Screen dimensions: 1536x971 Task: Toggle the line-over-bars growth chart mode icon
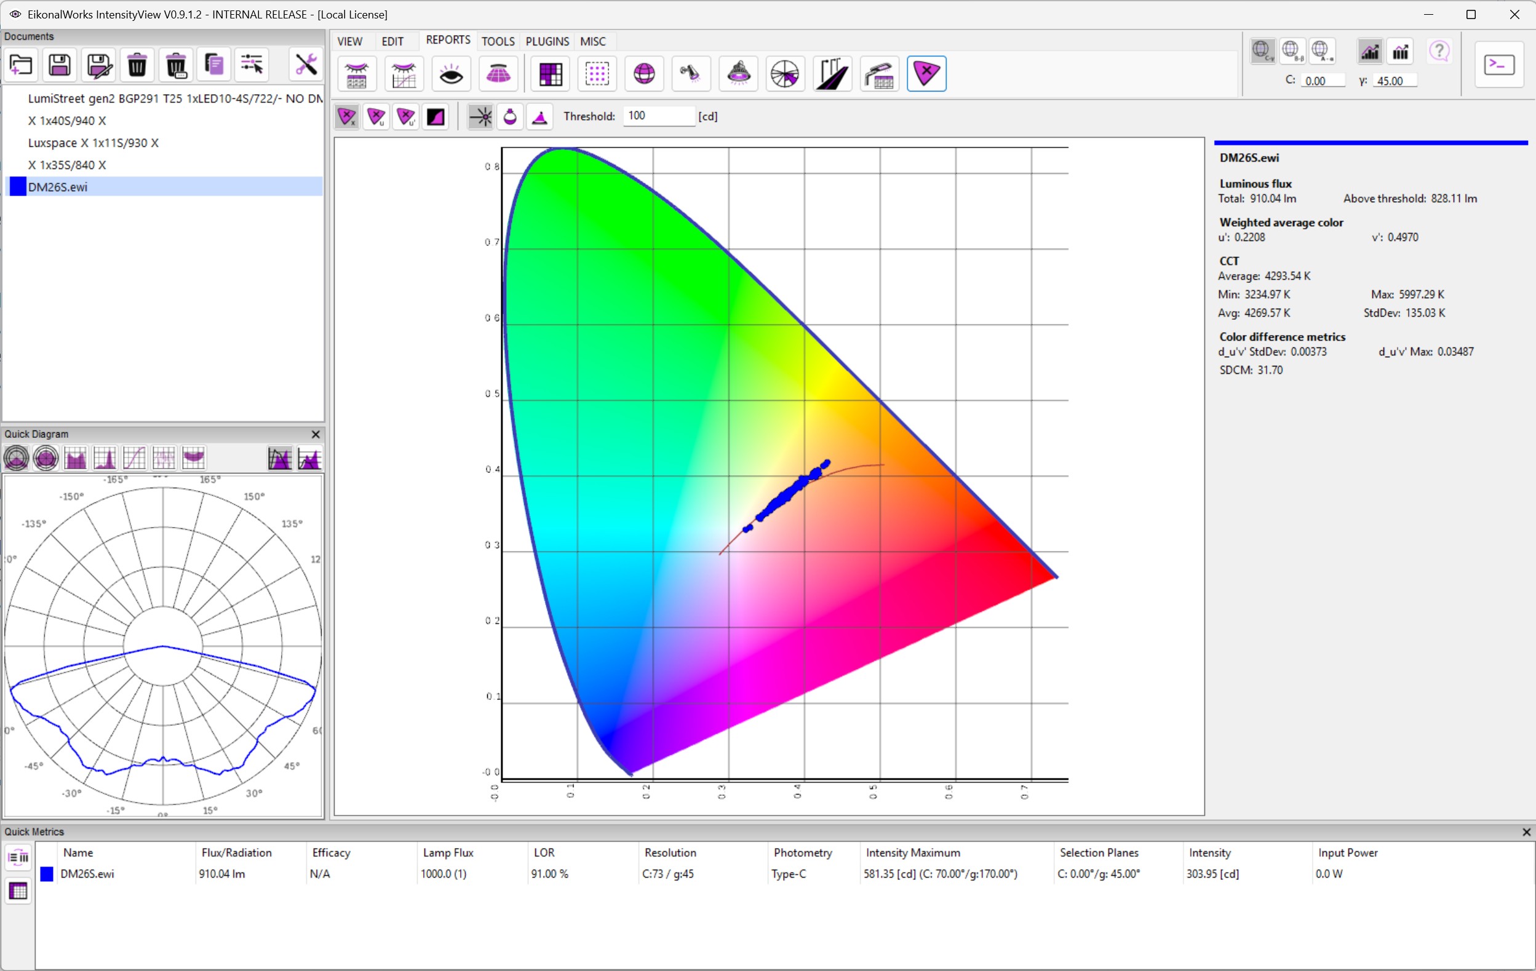[x=1370, y=51]
